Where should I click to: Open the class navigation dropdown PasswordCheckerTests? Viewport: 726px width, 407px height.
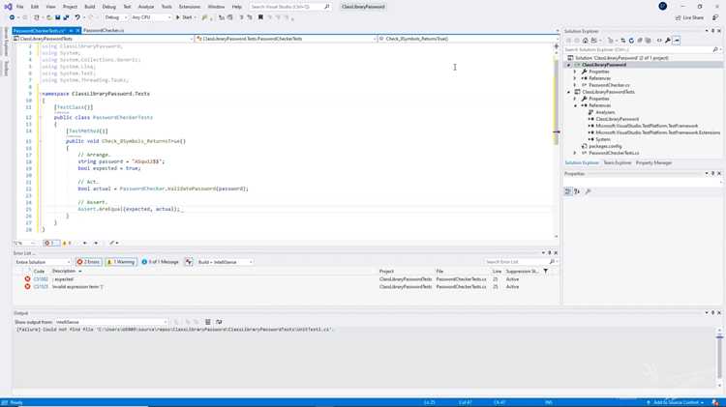coord(286,39)
